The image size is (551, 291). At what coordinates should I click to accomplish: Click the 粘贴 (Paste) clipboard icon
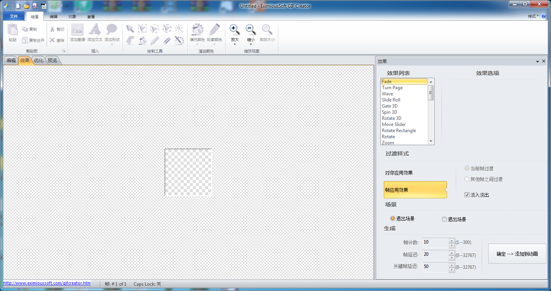[13, 30]
